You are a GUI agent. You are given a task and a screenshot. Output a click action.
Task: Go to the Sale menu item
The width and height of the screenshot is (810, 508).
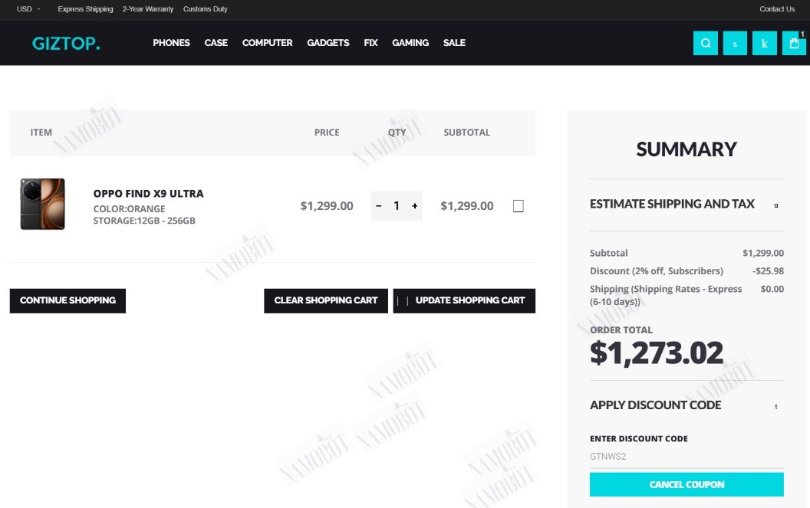coord(454,43)
